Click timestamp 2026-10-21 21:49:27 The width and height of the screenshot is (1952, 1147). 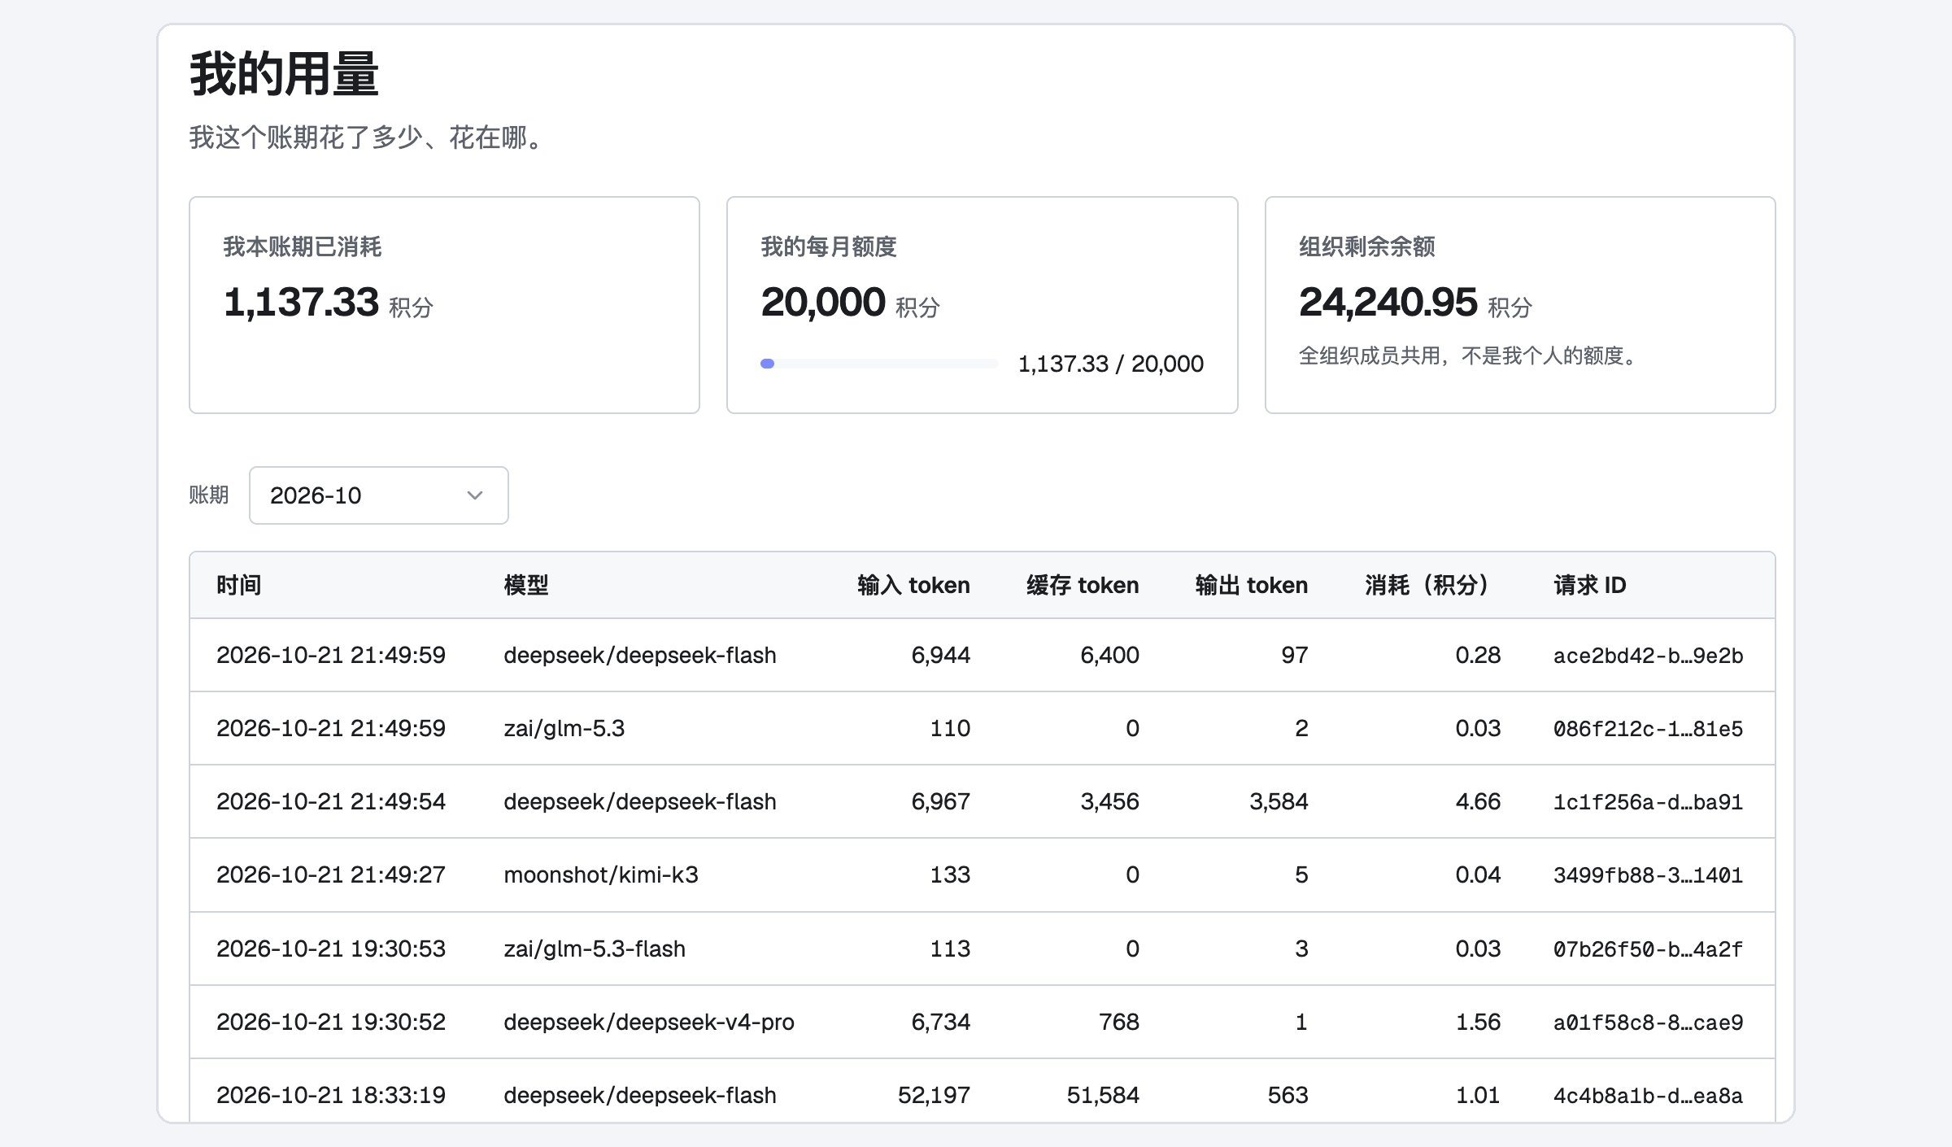coord(331,875)
